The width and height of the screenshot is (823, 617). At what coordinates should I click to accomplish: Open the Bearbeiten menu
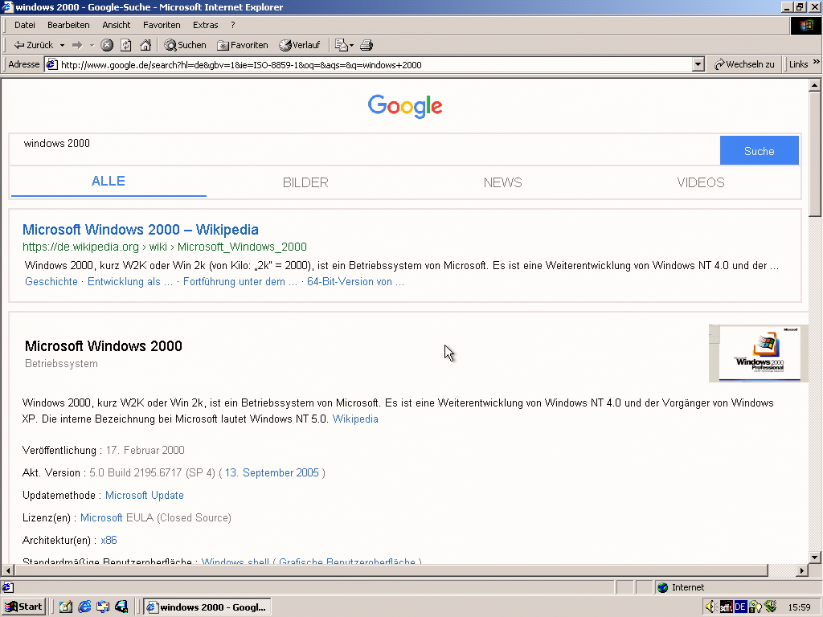coord(68,25)
